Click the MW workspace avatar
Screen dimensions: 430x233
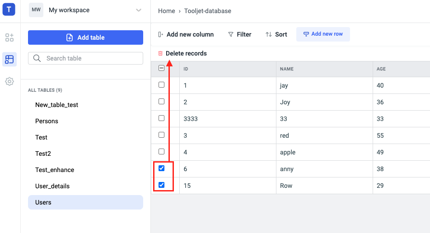coord(36,10)
